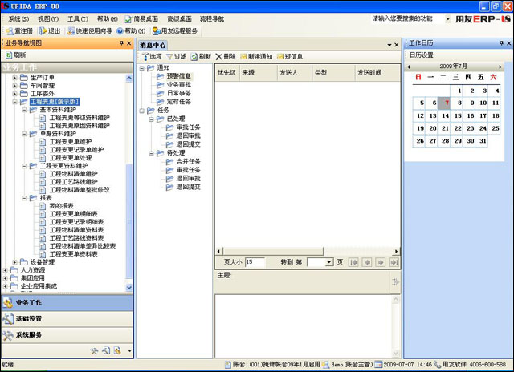Click the 刷新 button in the navigation view

point(15,55)
